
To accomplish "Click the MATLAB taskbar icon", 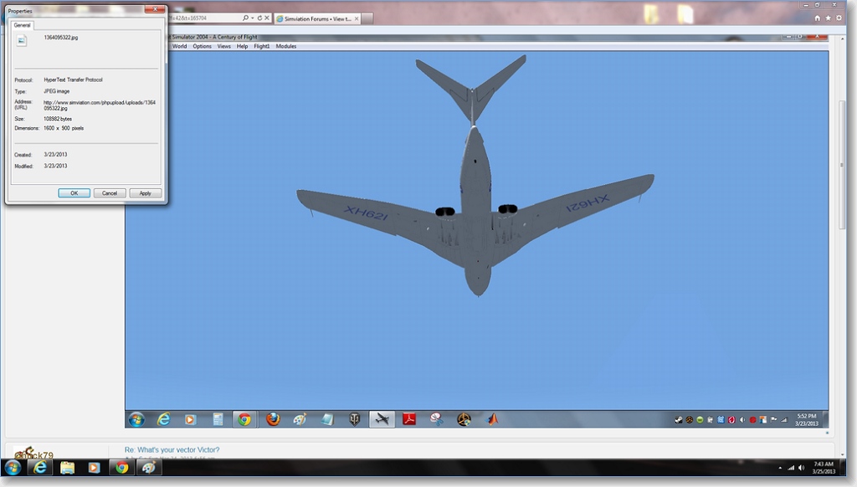I will point(492,419).
